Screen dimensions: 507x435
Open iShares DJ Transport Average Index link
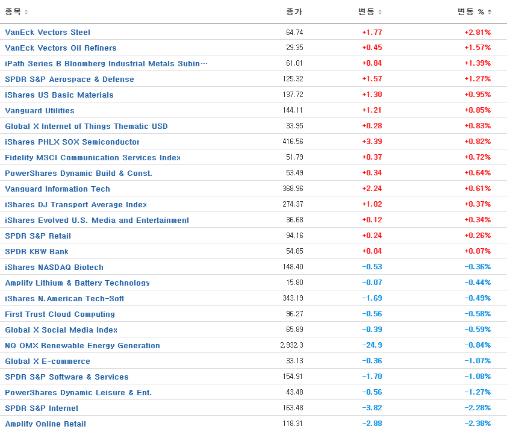click(x=76, y=205)
